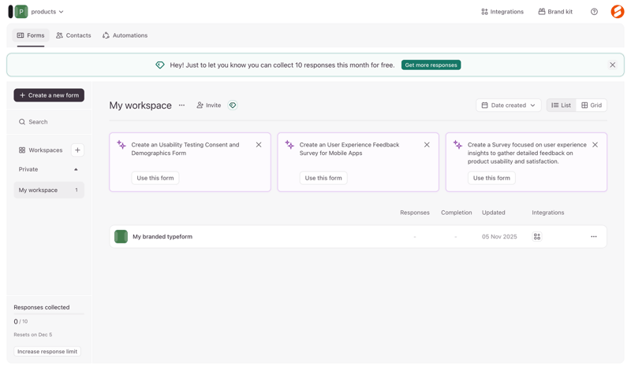The height and width of the screenshot is (370, 631).
Task: Open the Date created sort dropdown
Action: coord(508,105)
